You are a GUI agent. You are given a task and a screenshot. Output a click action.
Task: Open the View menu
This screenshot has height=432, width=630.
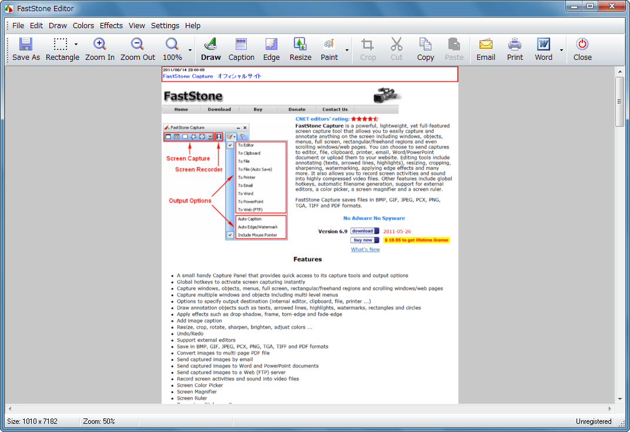click(136, 26)
